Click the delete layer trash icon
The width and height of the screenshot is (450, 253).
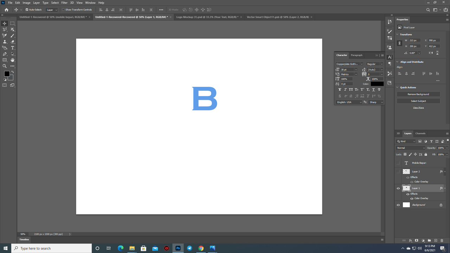[442, 240]
